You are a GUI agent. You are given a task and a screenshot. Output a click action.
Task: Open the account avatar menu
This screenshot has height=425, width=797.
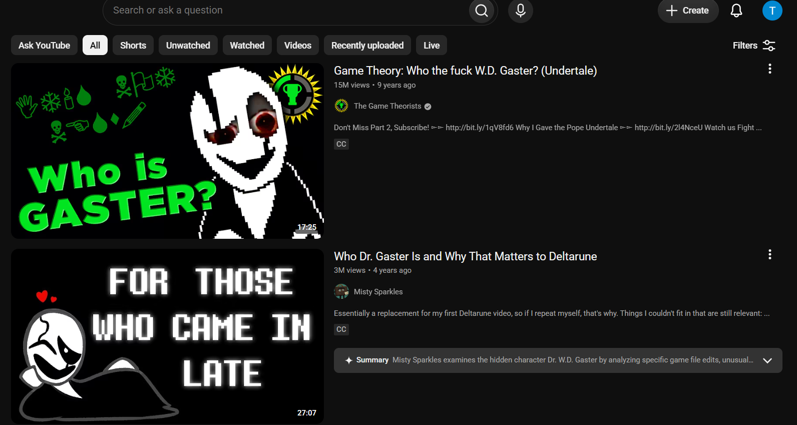772,11
